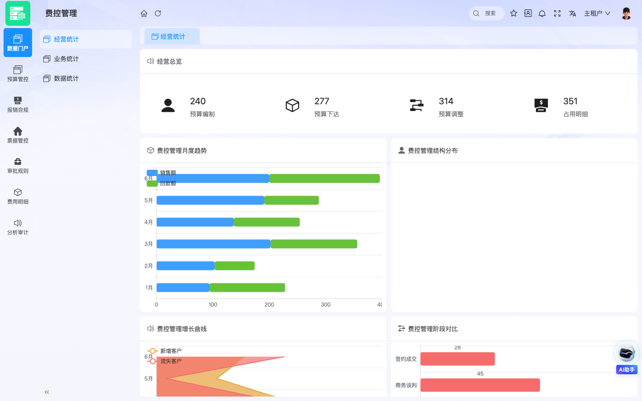The image size is (642, 401).
Task: Click the 预算编制 stat with 240
Action: click(x=188, y=107)
